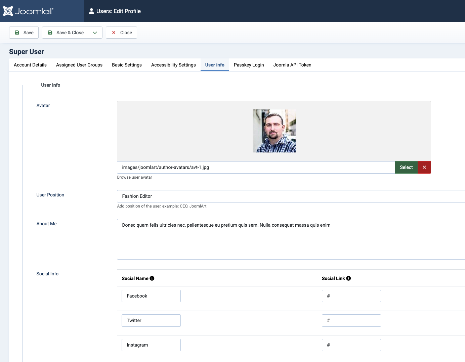This screenshot has height=362, width=465.
Task: Click the Joomla logo in header
Action: coord(28,11)
